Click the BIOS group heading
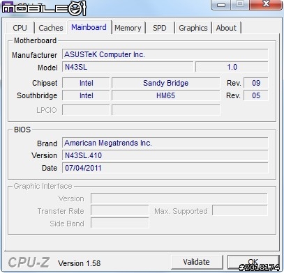This screenshot has height=273, width=284. pyautogui.click(x=22, y=130)
